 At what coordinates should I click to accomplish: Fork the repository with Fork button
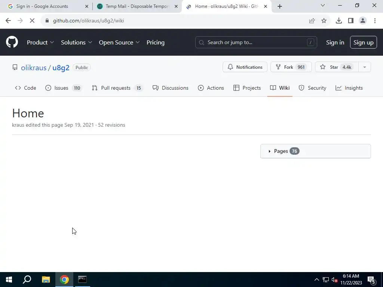click(291, 67)
